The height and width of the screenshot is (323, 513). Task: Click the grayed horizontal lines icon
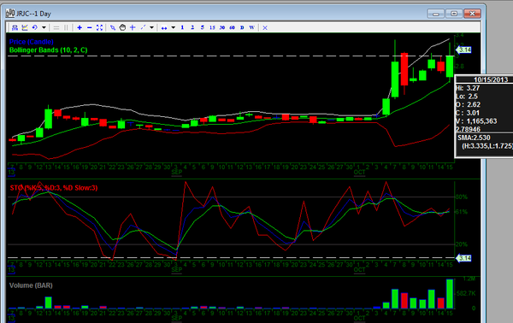[56, 28]
